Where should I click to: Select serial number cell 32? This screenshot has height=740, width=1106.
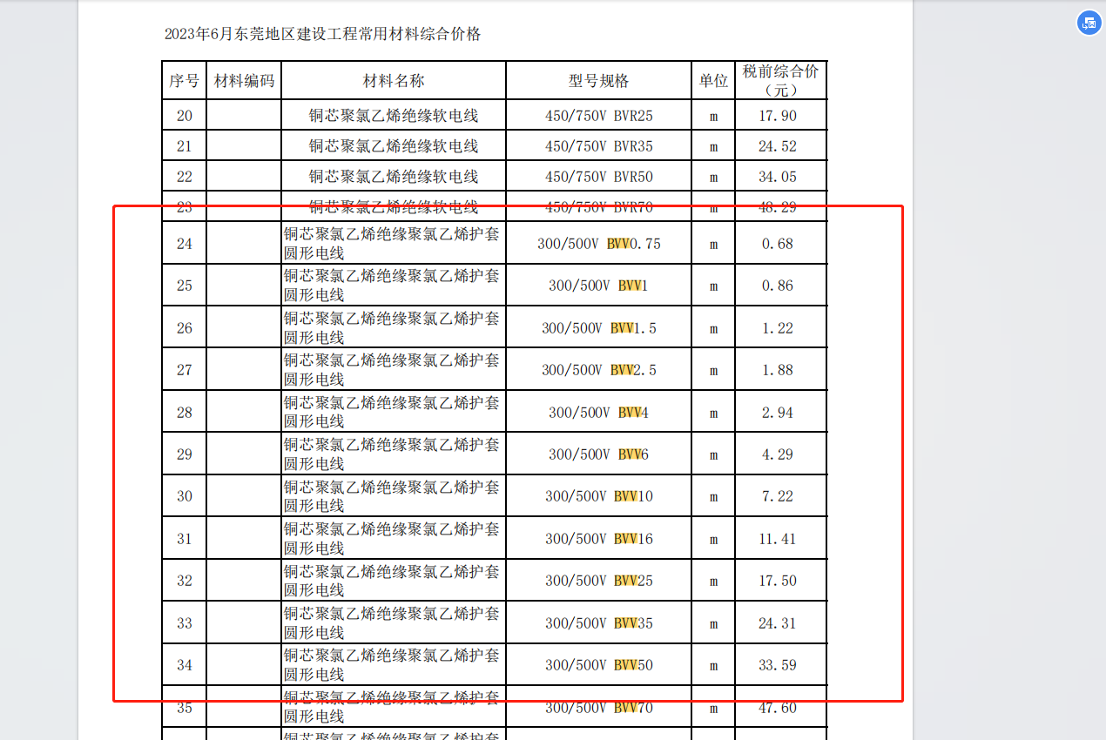[185, 581]
